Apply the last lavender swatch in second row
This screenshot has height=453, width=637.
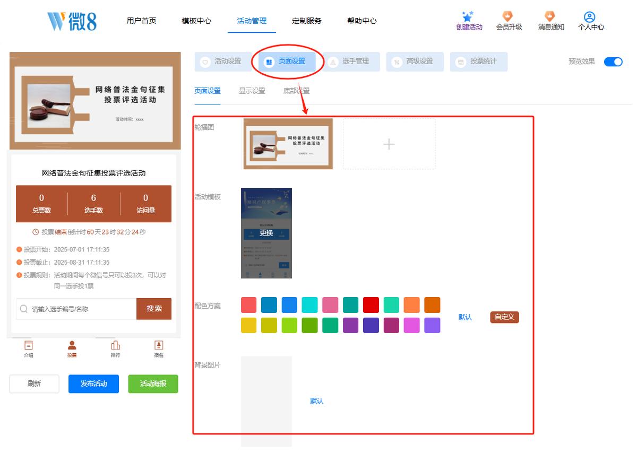[432, 325]
